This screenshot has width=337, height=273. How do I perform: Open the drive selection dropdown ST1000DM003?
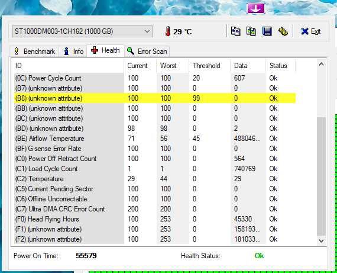(82, 31)
